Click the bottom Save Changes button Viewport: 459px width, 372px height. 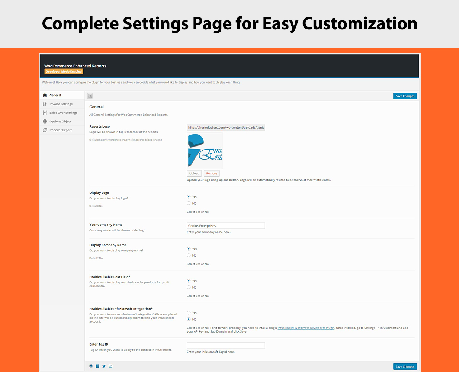(405, 366)
